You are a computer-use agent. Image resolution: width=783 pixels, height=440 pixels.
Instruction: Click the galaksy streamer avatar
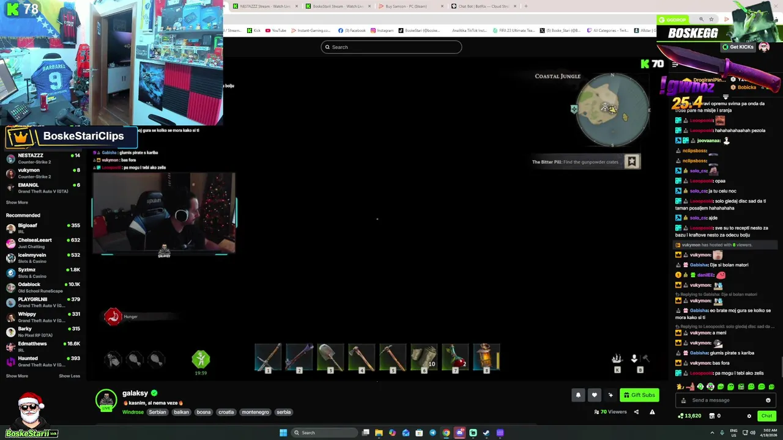click(106, 400)
